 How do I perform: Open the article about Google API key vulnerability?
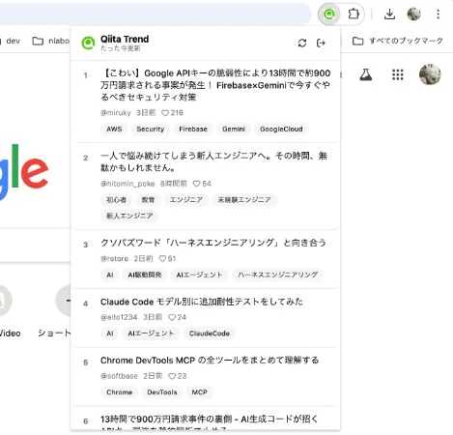(215, 85)
